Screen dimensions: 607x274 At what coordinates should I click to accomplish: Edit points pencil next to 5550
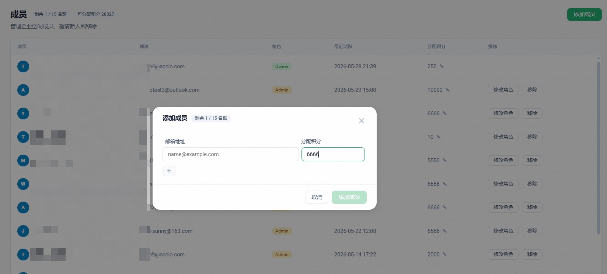[444, 161]
